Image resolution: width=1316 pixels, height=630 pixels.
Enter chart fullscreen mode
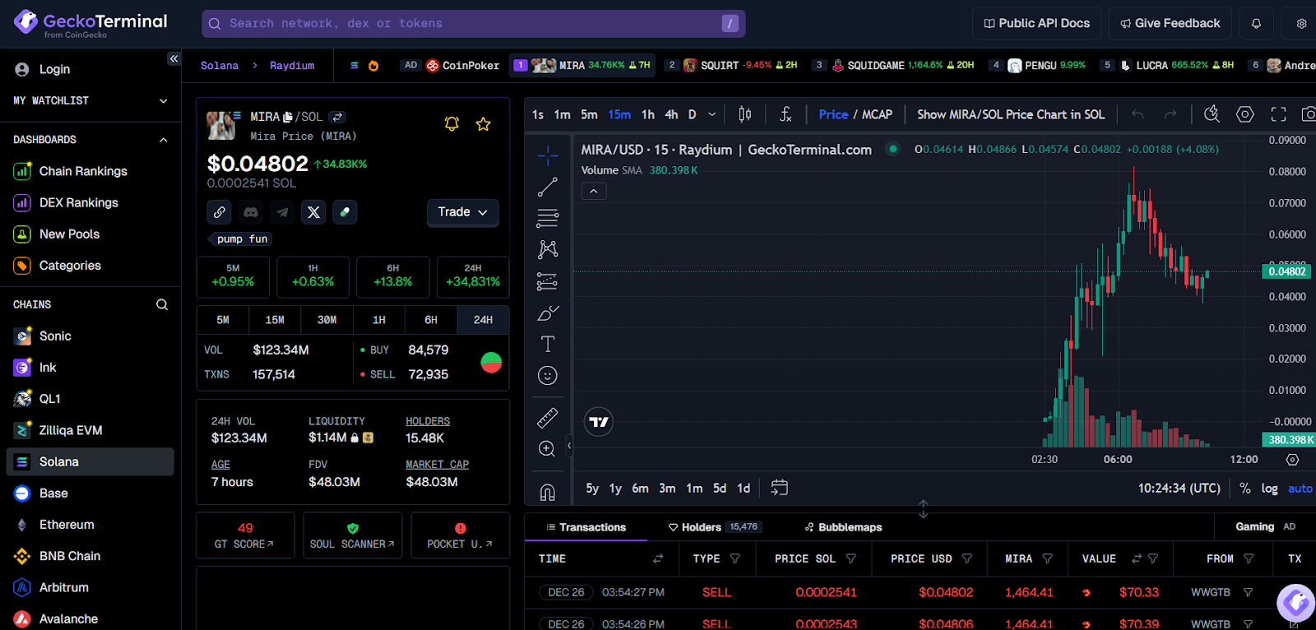tap(1278, 114)
